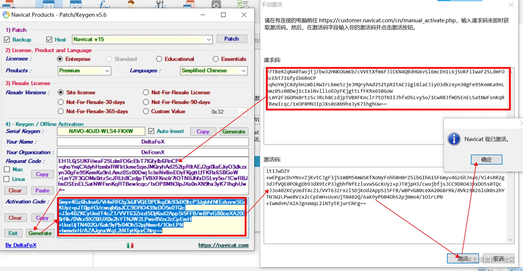Click Generate next to serial keygen
This screenshot has height=271, width=523.
(x=234, y=131)
